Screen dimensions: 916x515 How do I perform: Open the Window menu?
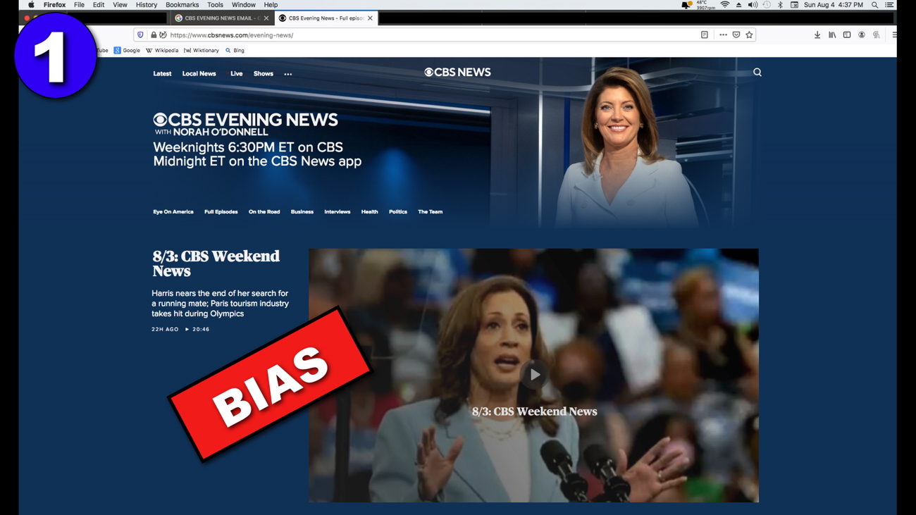point(243,5)
